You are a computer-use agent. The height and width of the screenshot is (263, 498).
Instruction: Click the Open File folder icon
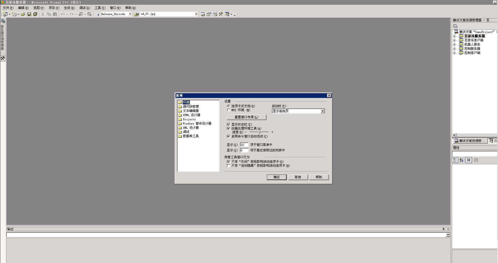point(23,14)
